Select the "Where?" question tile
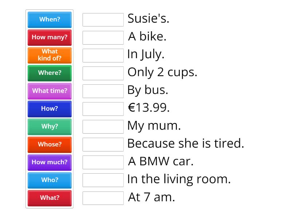The height and width of the screenshot is (218, 291). [49, 73]
